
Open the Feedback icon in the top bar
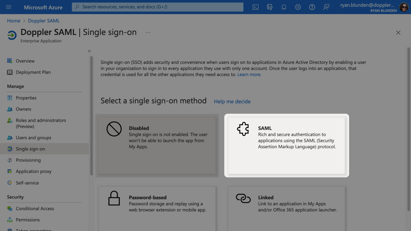coord(326,7)
